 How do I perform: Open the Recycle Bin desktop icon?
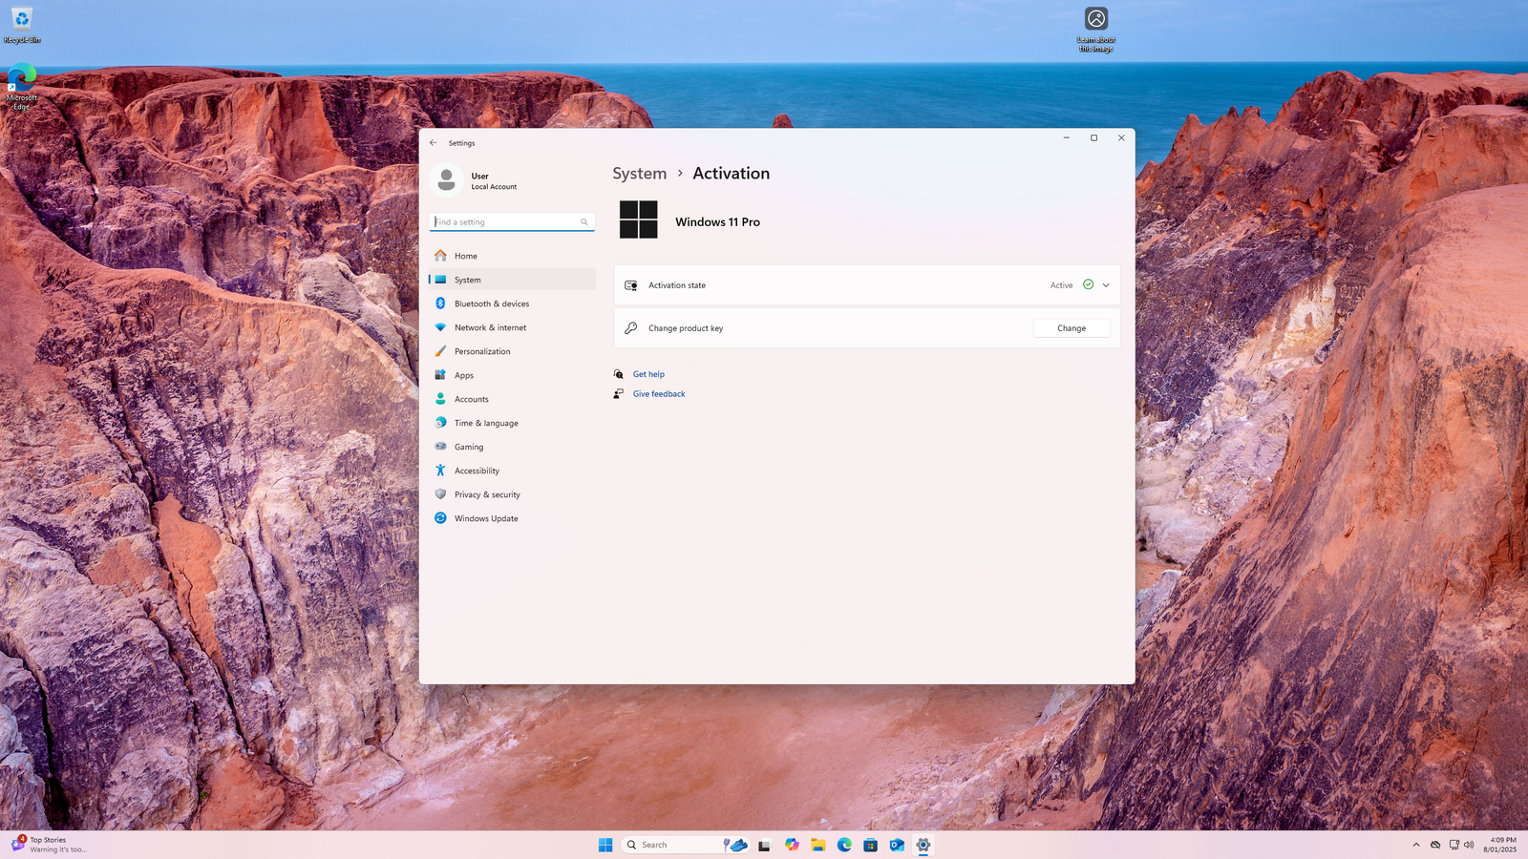[22, 25]
